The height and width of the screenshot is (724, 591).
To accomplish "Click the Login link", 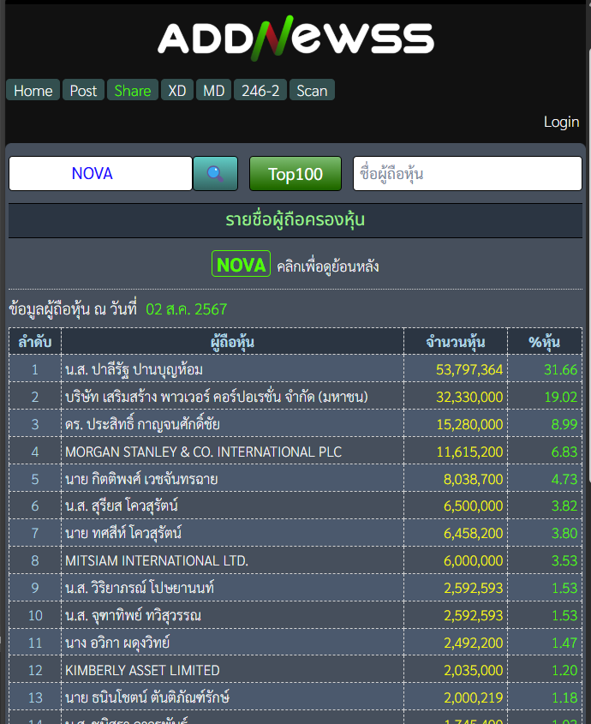I will 562,122.
